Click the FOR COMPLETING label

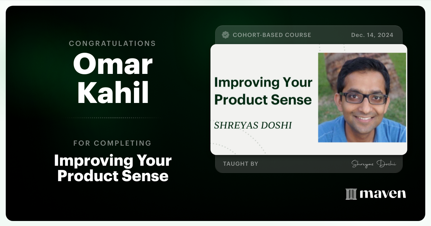tap(112, 143)
